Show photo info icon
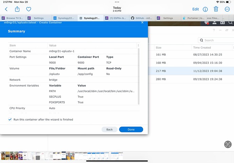 tap(205, 9)
